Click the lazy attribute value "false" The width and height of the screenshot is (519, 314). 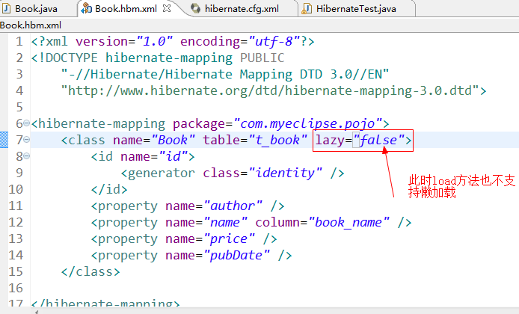(378, 140)
